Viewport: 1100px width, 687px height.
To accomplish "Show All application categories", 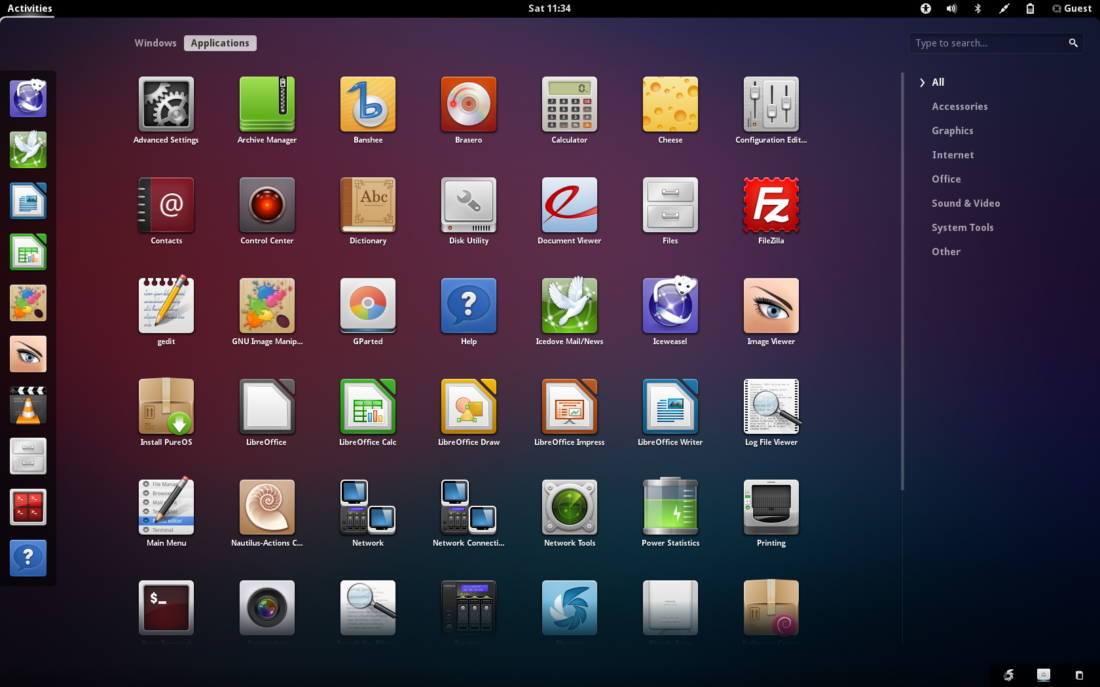I will click(x=938, y=82).
